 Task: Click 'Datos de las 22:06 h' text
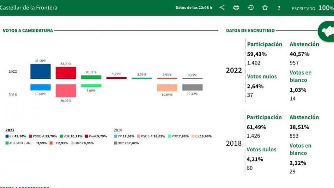[194, 8]
